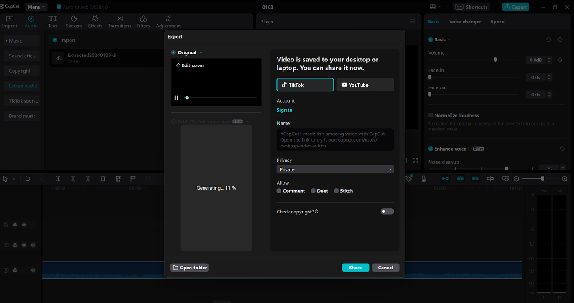The height and width of the screenshot is (303, 574).
Task: Click the microphone Record voiceover icon
Action: (x=423, y=178)
